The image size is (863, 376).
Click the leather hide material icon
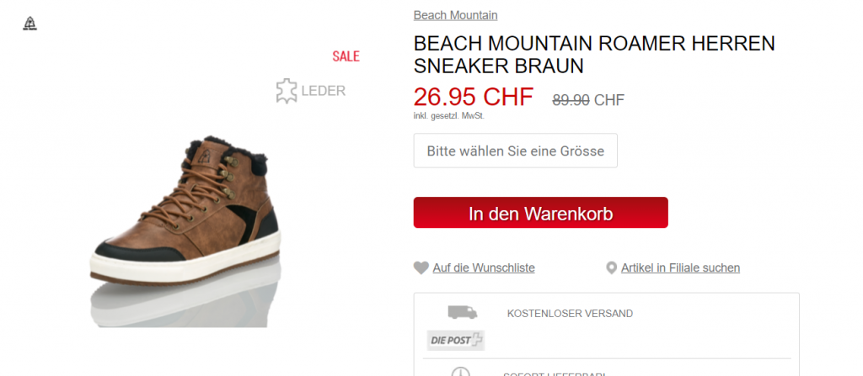point(287,91)
